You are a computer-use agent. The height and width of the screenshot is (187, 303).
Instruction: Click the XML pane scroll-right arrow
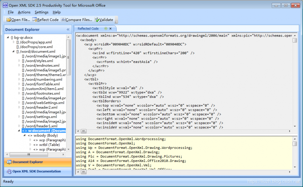[290, 131]
